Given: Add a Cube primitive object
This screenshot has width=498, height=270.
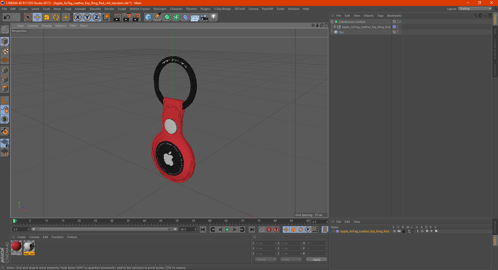Looking at the screenshot, I should click(x=148, y=17).
